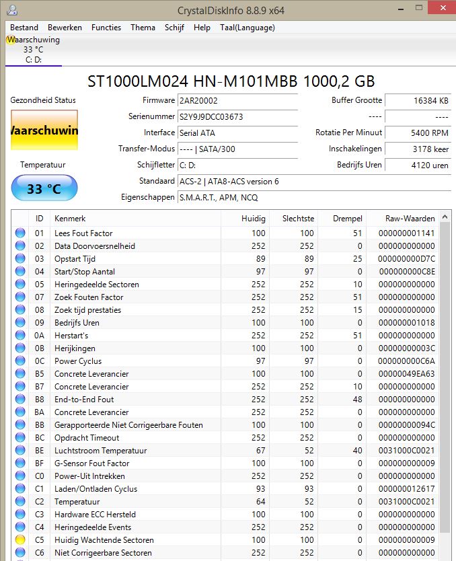Image resolution: width=456 pixels, height=561 pixels.
Task: Click the blue orb beside End-to-End Fout
Action: tap(20, 400)
